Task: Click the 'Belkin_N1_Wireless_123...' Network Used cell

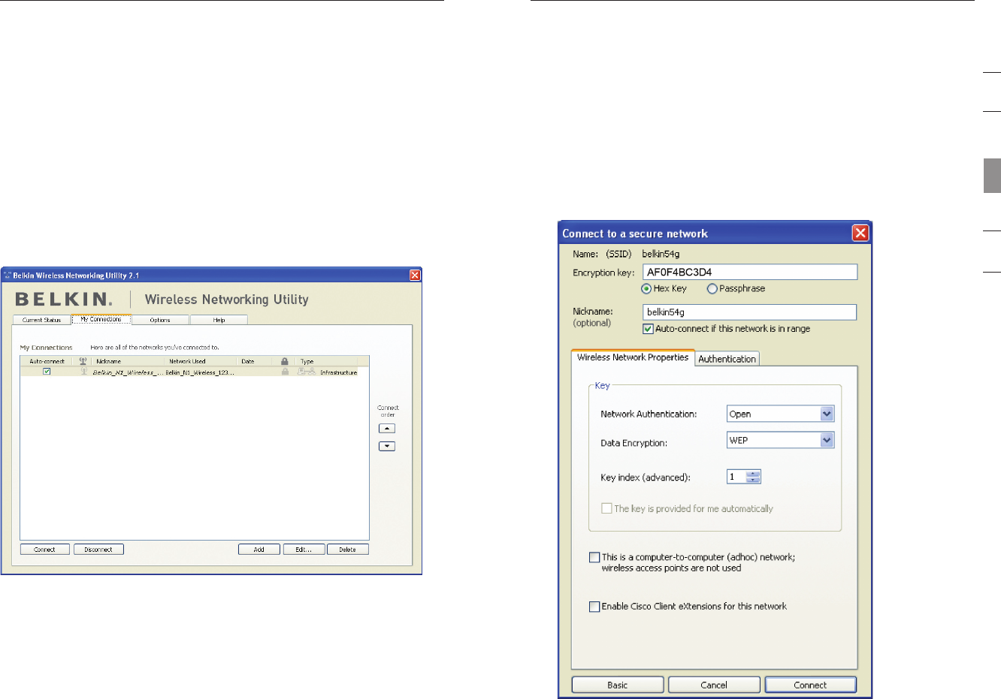Action: point(200,372)
